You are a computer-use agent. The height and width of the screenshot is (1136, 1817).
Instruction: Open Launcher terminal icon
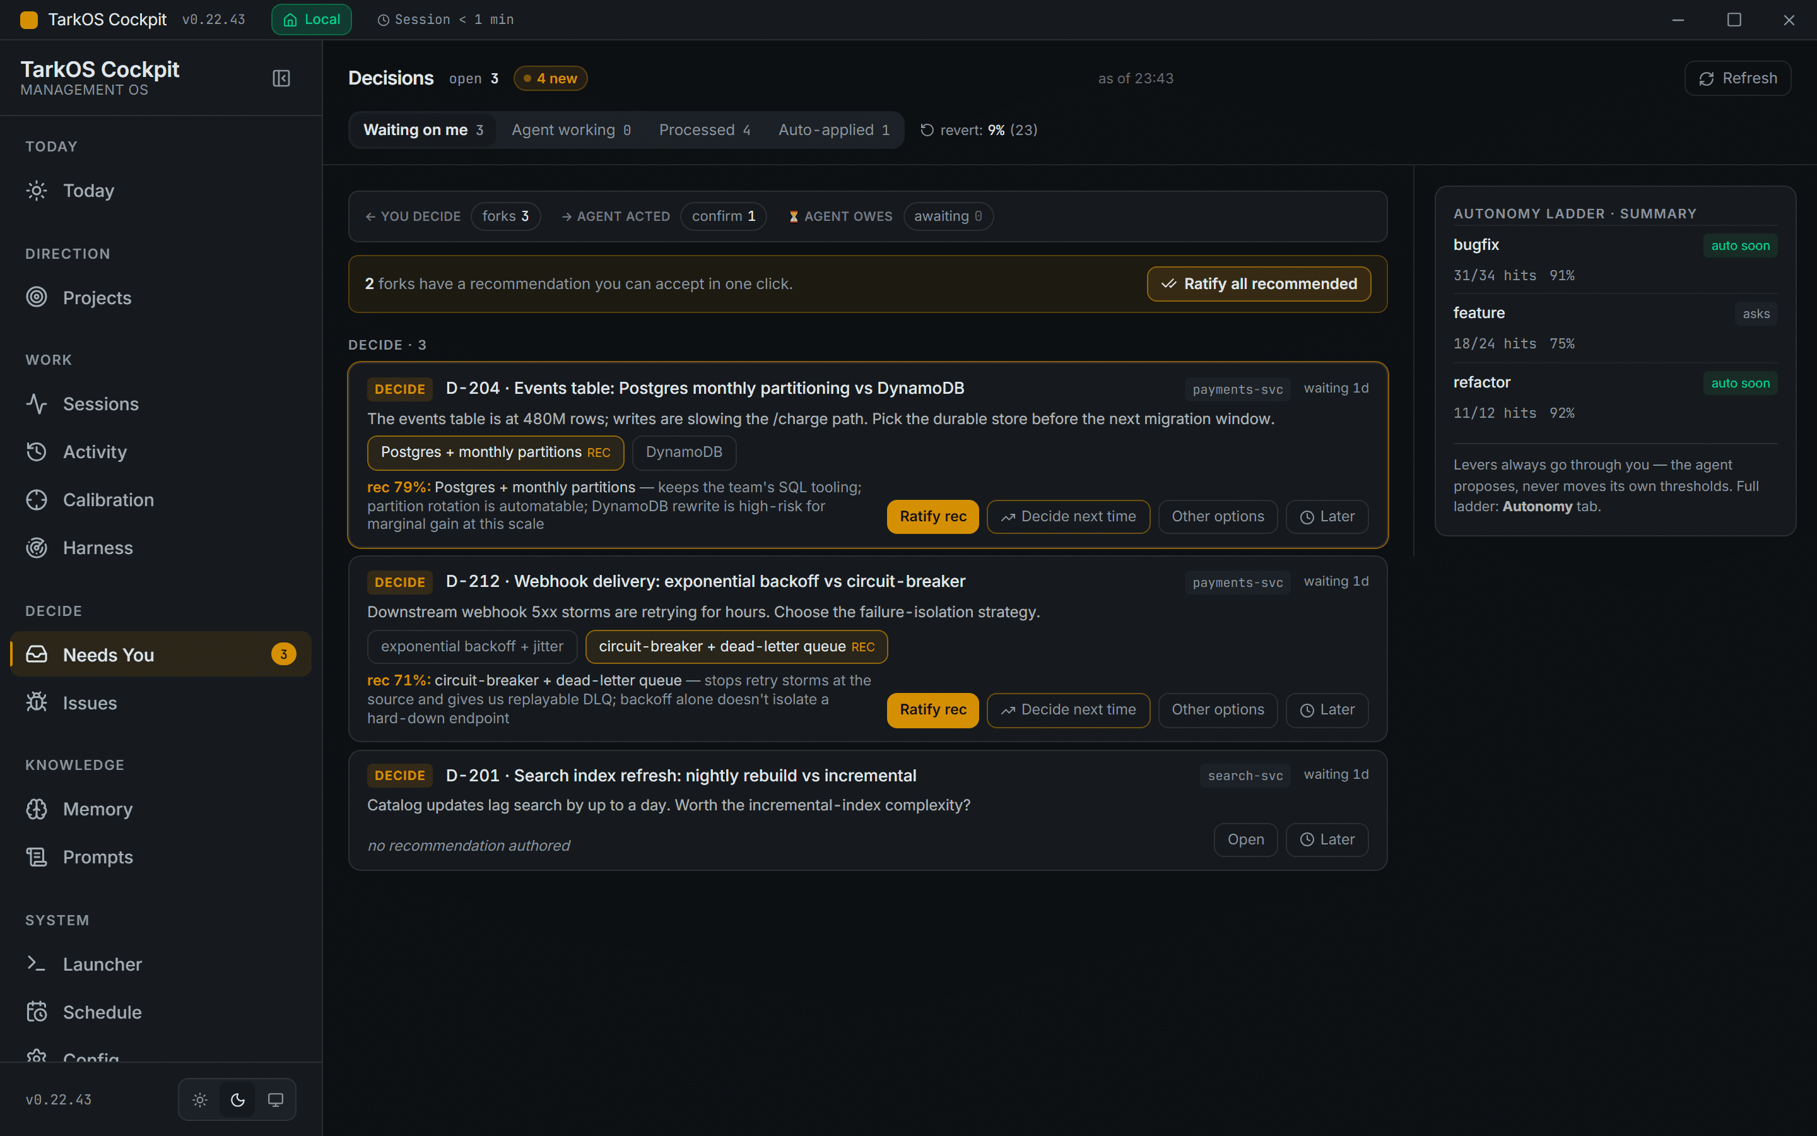(x=36, y=964)
